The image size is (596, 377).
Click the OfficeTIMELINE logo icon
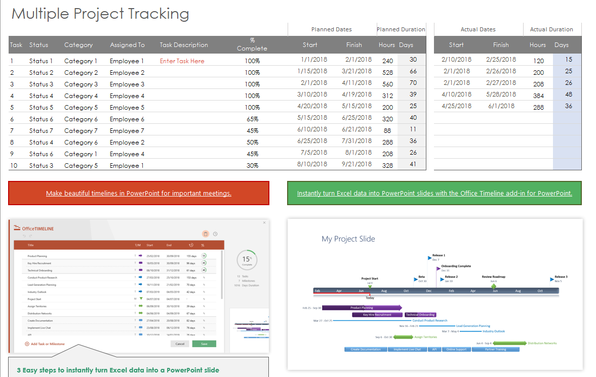pyautogui.click(x=17, y=228)
